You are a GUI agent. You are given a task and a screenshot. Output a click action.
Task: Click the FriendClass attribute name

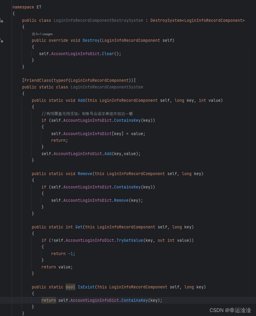click(x=38, y=80)
